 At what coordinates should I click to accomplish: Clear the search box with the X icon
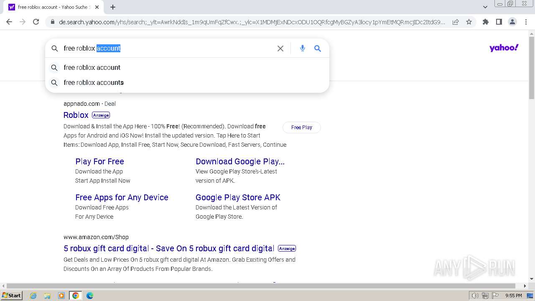(280, 48)
